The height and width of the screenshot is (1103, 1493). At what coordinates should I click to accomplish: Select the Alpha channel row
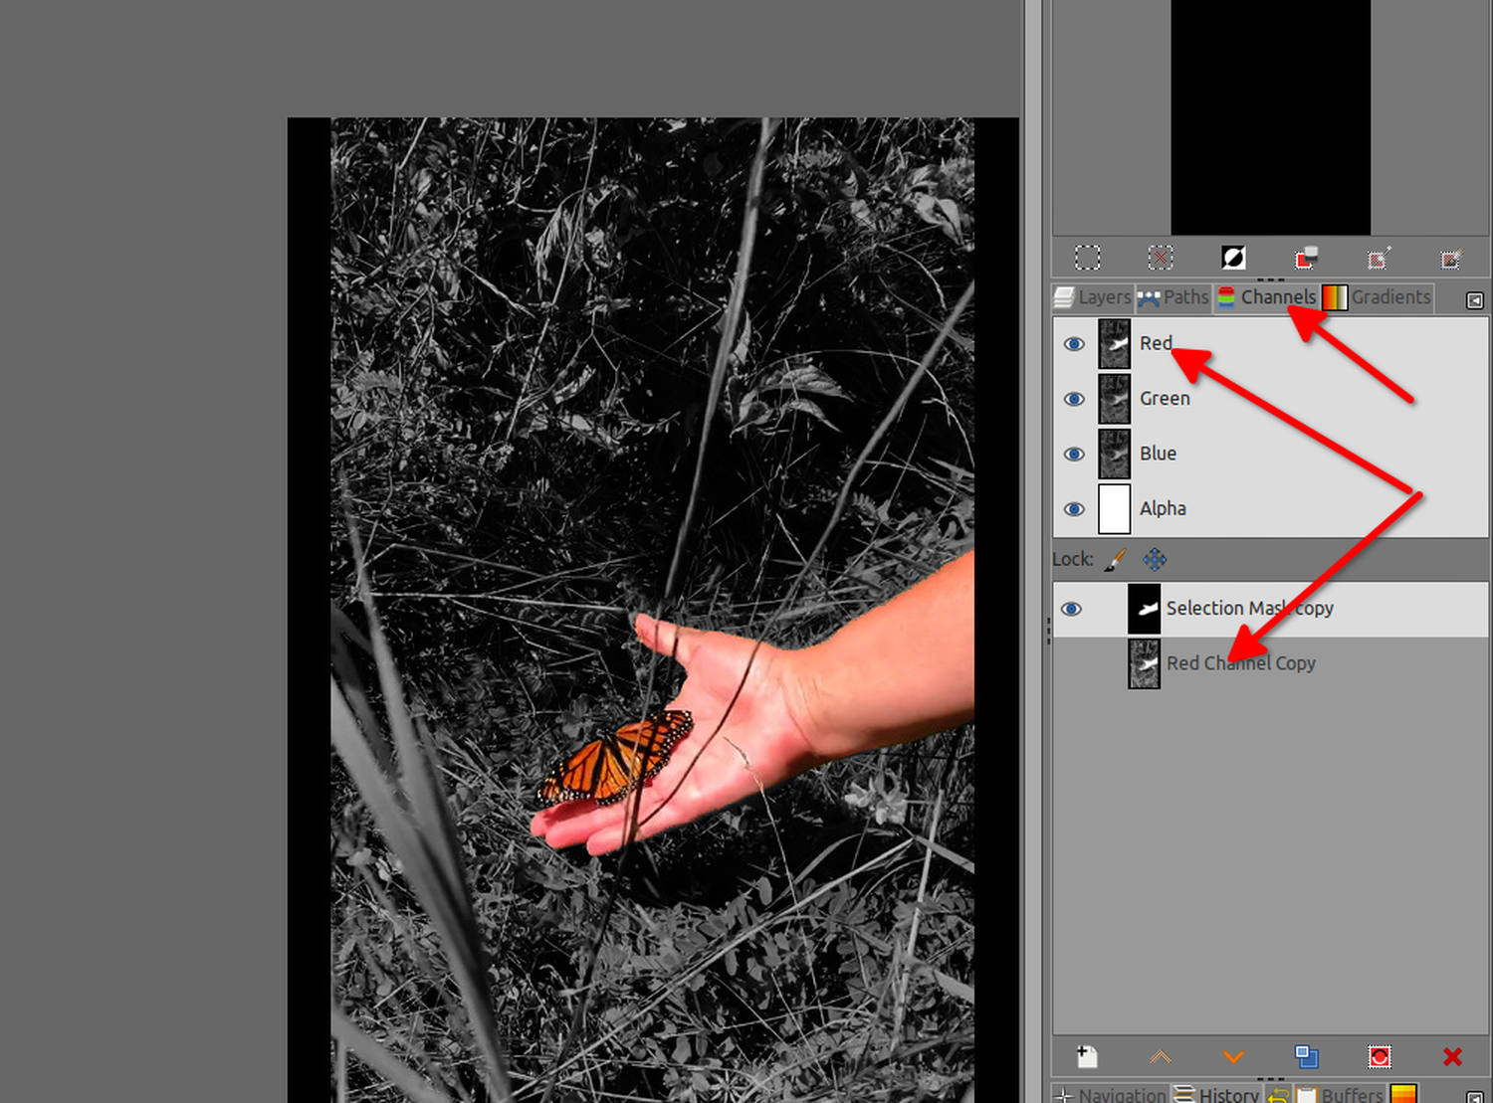point(1271,509)
